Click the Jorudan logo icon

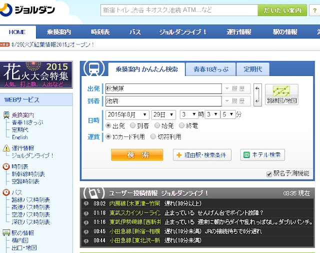click(5, 10)
